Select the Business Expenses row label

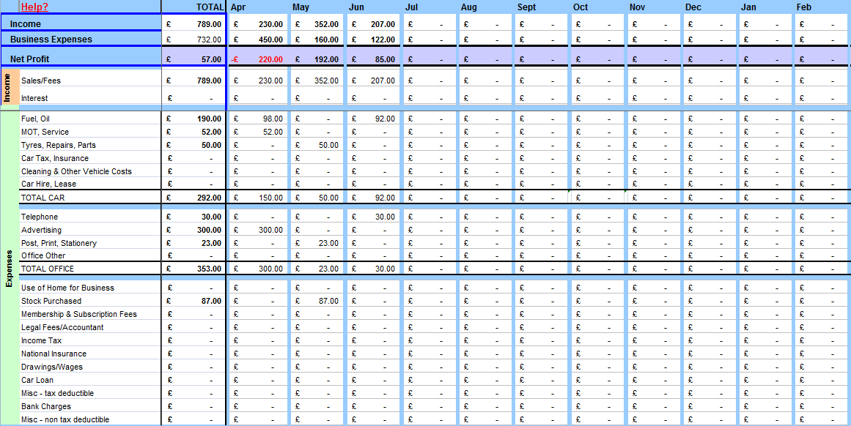pos(51,40)
